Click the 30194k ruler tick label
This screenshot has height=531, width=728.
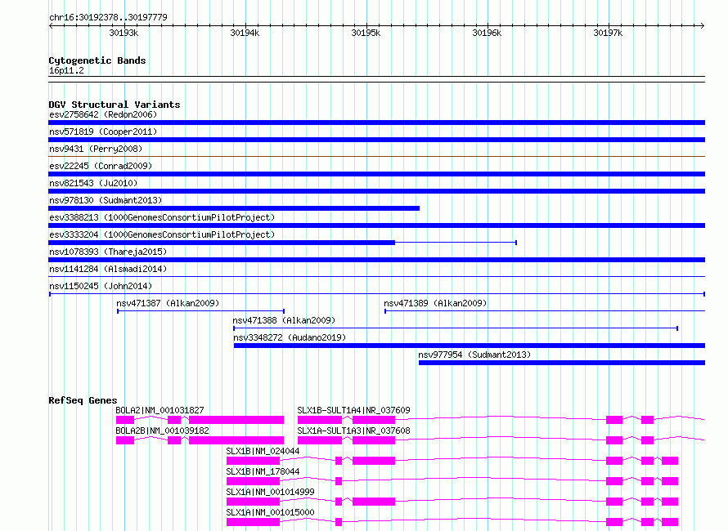point(245,33)
